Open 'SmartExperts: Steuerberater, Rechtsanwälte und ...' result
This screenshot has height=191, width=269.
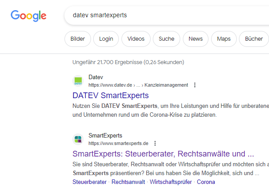click(x=163, y=154)
